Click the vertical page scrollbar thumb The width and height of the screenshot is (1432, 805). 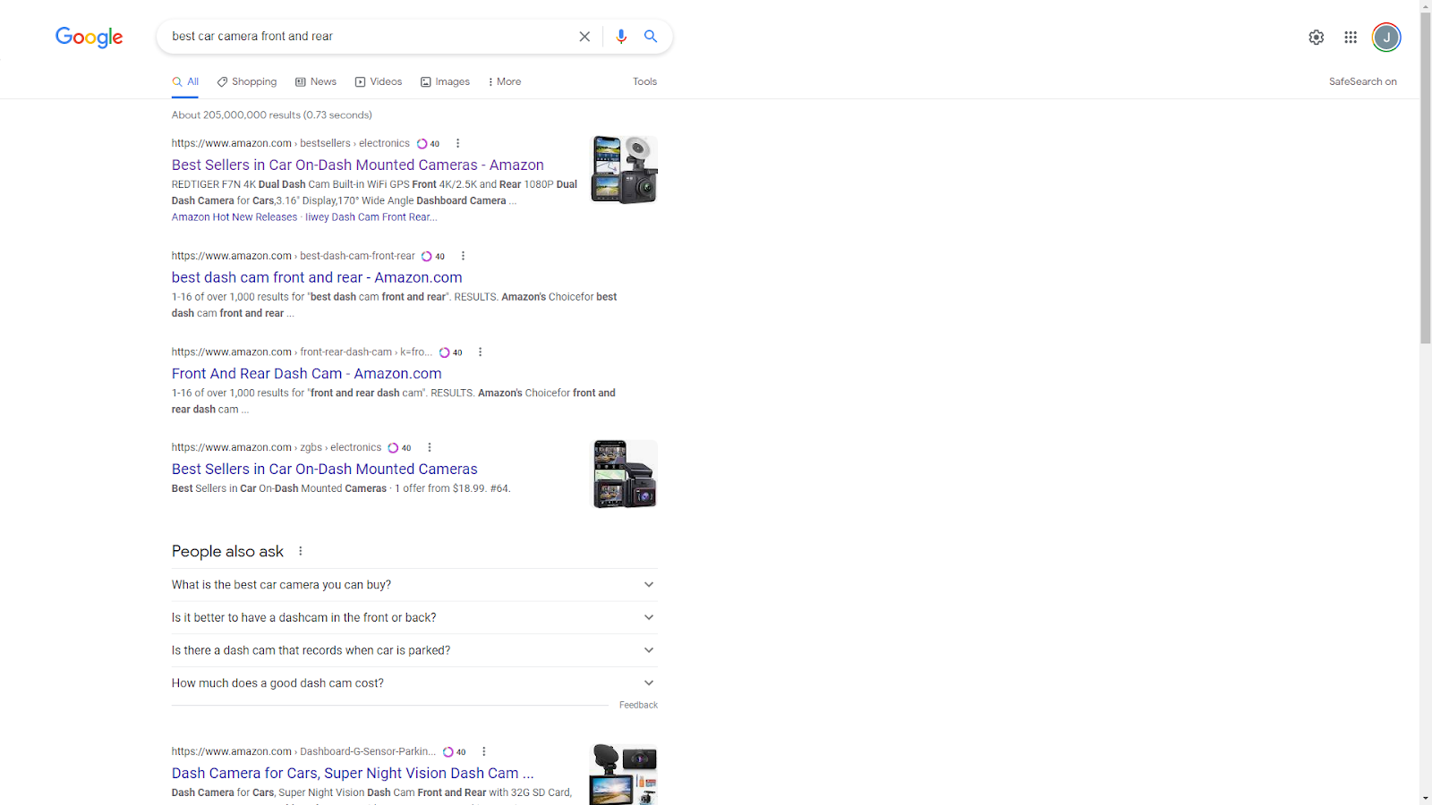tap(1425, 177)
